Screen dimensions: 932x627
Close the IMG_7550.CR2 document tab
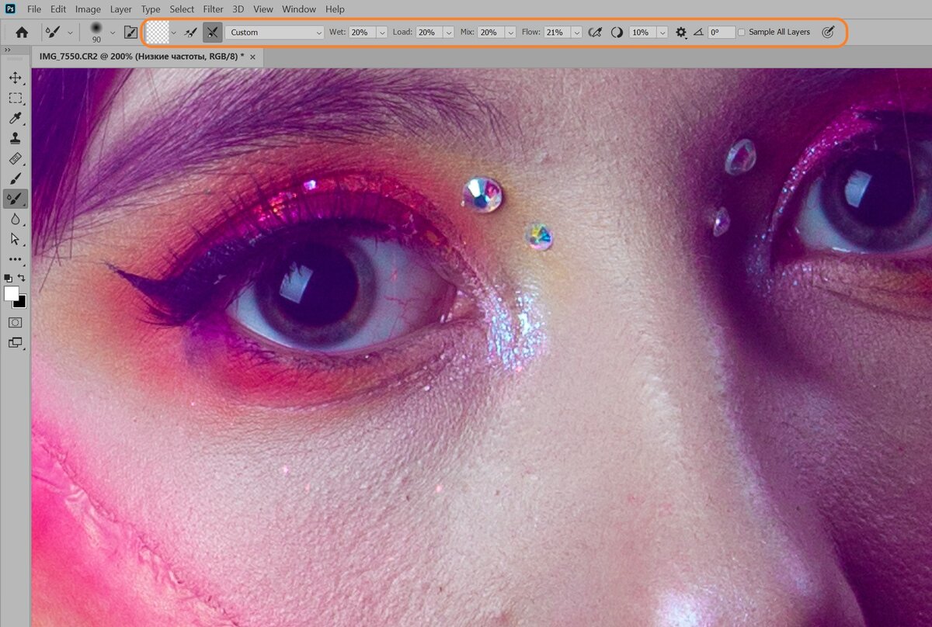[252, 57]
